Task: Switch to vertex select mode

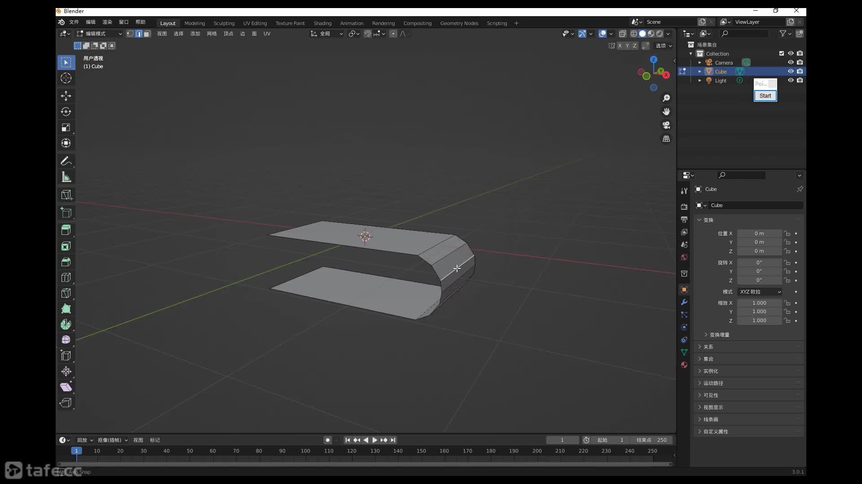Action: point(130,34)
